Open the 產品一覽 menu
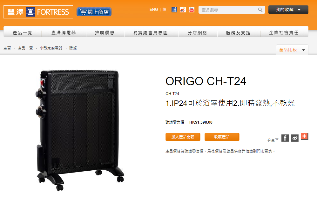 [23, 33]
